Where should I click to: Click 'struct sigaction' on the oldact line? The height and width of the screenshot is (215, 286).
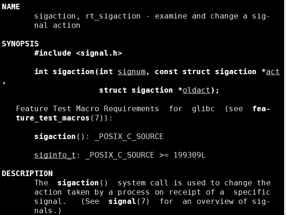point(136,90)
